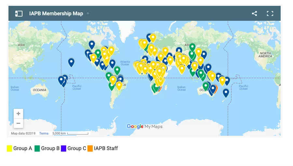Click the yellow pin in Scandinavia

(153, 38)
